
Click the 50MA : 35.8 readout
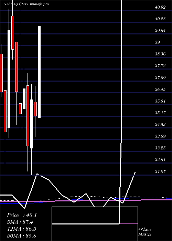click(x=22, y=235)
